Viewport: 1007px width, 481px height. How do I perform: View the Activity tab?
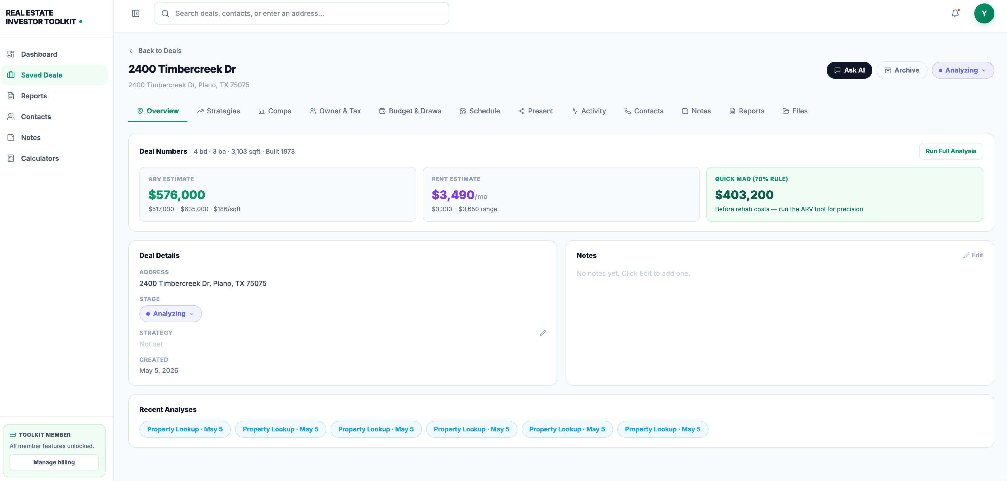coord(589,111)
